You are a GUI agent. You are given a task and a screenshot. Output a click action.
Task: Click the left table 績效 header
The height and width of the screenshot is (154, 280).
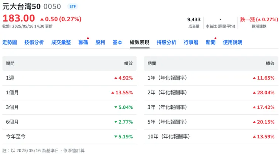[x=129, y=63]
